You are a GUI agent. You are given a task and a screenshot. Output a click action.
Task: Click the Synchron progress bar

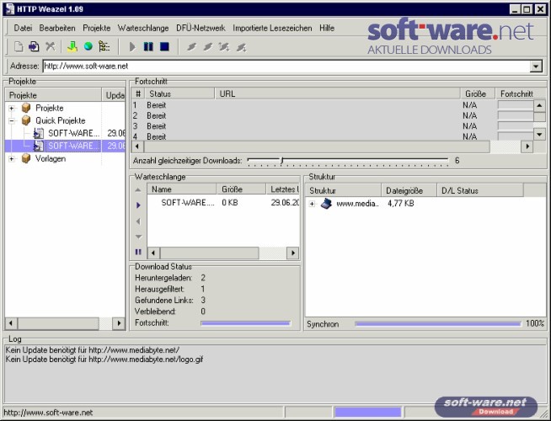pyautogui.click(x=437, y=323)
